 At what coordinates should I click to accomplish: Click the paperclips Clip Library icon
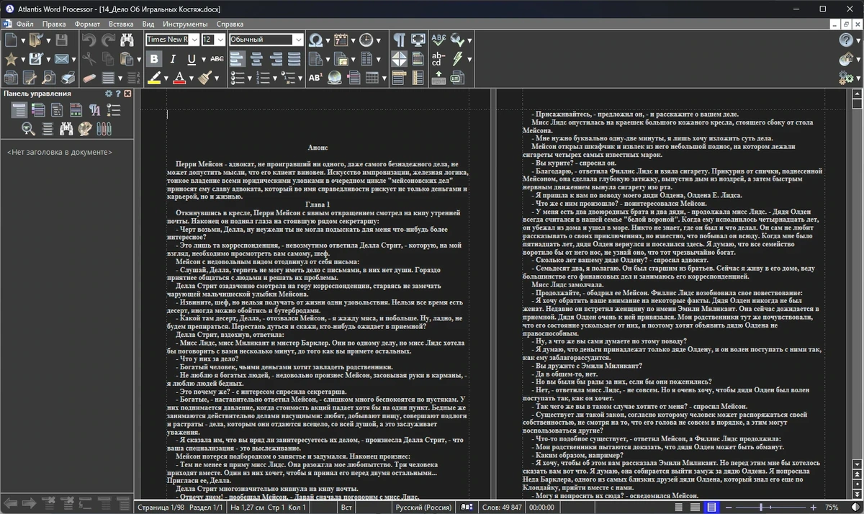[x=104, y=129]
